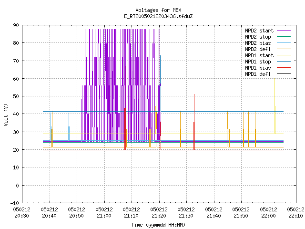
Task: Click the chart title 'Voltages for MEX'
Action: click(158, 10)
